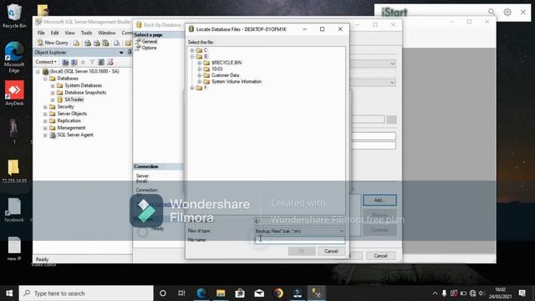
Task: Connect Object Explorer via the first icon after Connect
Action: (x=65, y=62)
